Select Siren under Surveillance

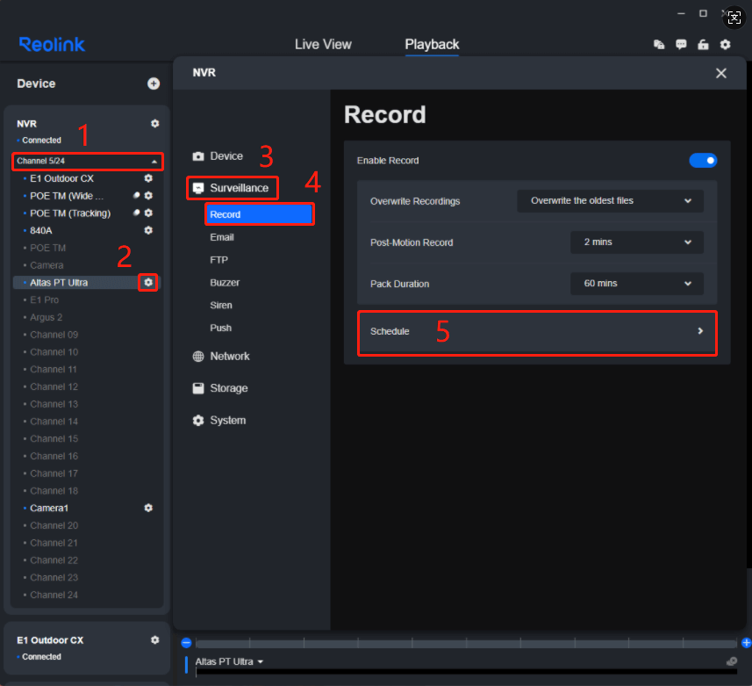point(220,305)
